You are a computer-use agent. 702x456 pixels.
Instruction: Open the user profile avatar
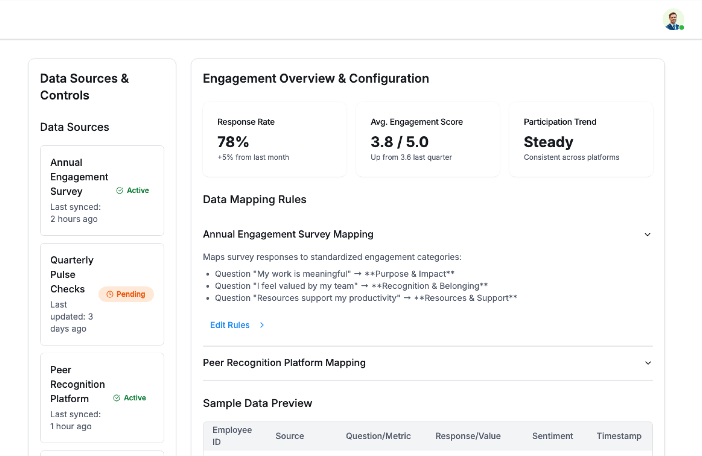click(673, 19)
